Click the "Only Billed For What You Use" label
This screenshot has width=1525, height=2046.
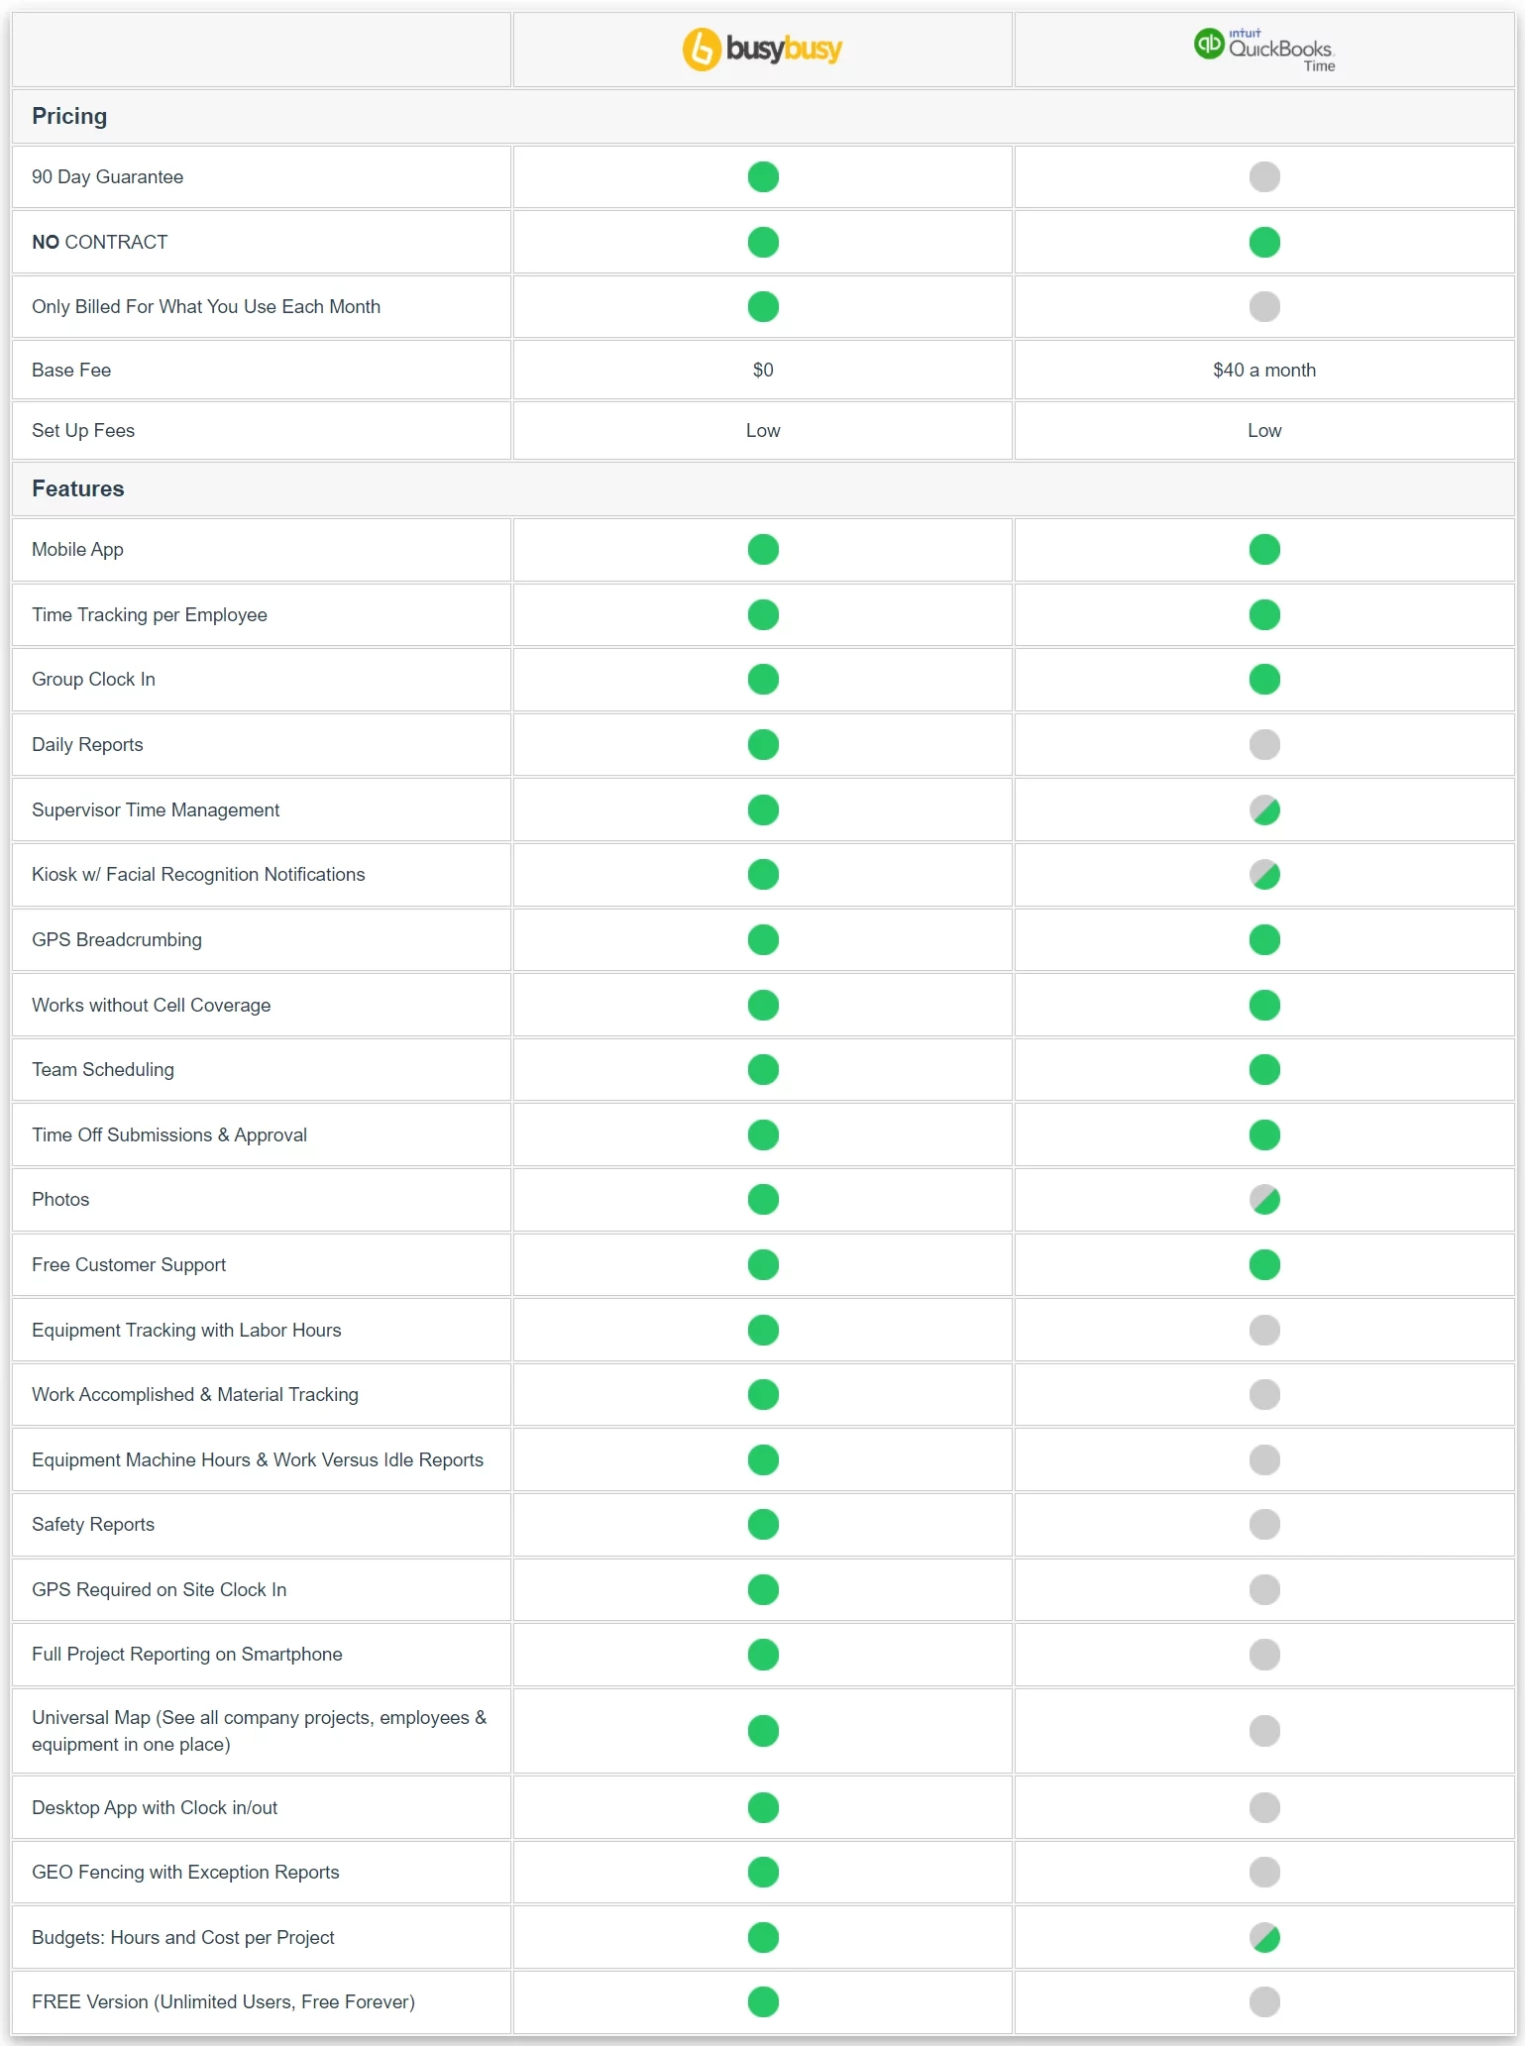coord(206,306)
